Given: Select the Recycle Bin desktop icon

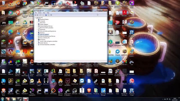Looking at the screenshot, I should click(x=3, y=4).
